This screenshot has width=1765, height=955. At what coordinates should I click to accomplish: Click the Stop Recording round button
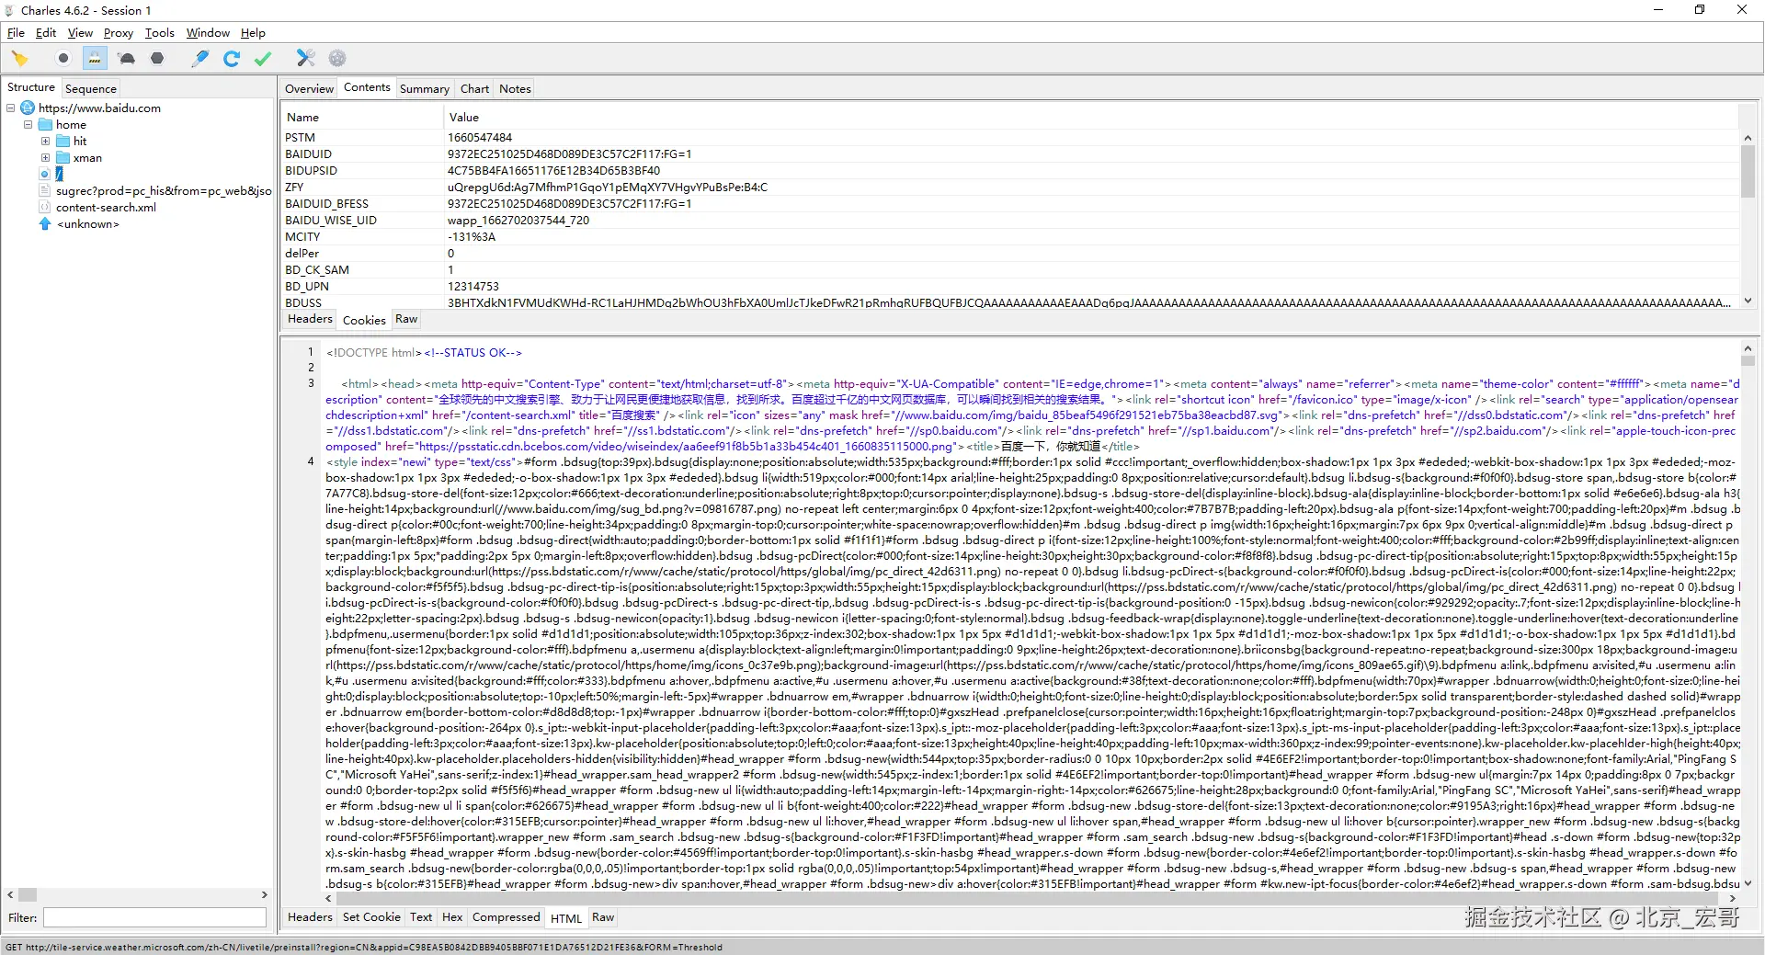[63, 59]
